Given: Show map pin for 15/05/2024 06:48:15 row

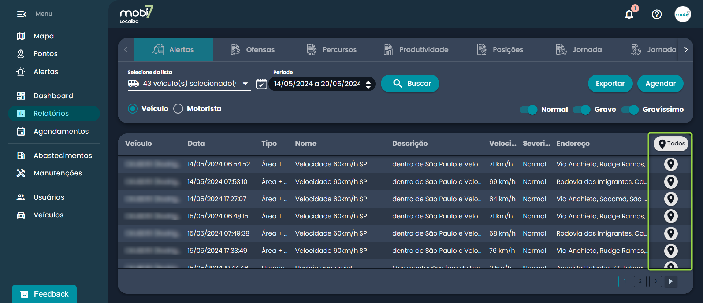Looking at the screenshot, I should pos(671,216).
